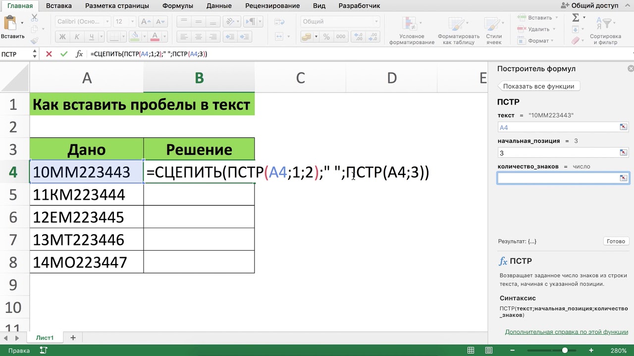Click the currency coins format icon
Image resolution: width=634 pixels, height=356 pixels.
point(307,37)
